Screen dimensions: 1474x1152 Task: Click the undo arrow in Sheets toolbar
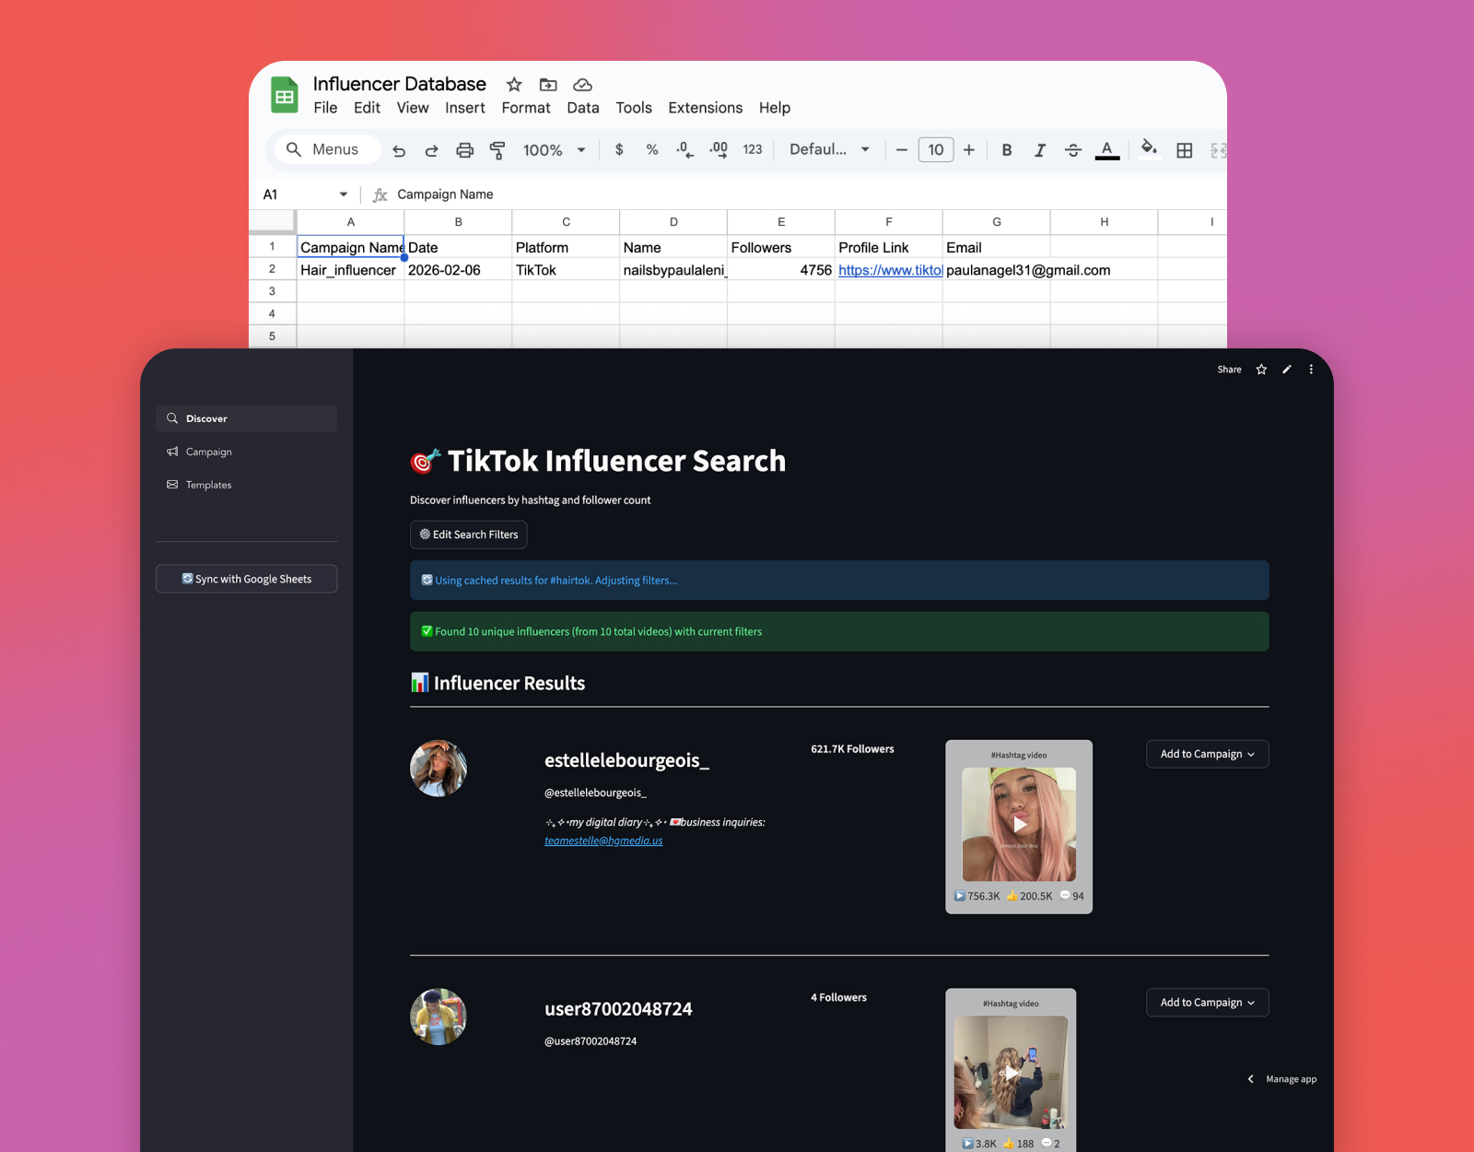pyautogui.click(x=399, y=150)
